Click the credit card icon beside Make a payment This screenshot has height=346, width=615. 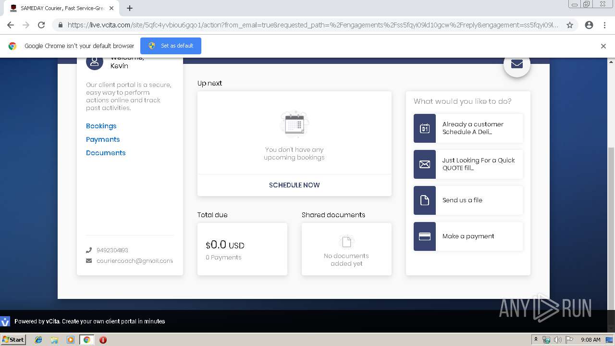coord(425,236)
